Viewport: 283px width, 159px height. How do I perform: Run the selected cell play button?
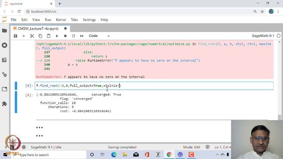[57, 36]
